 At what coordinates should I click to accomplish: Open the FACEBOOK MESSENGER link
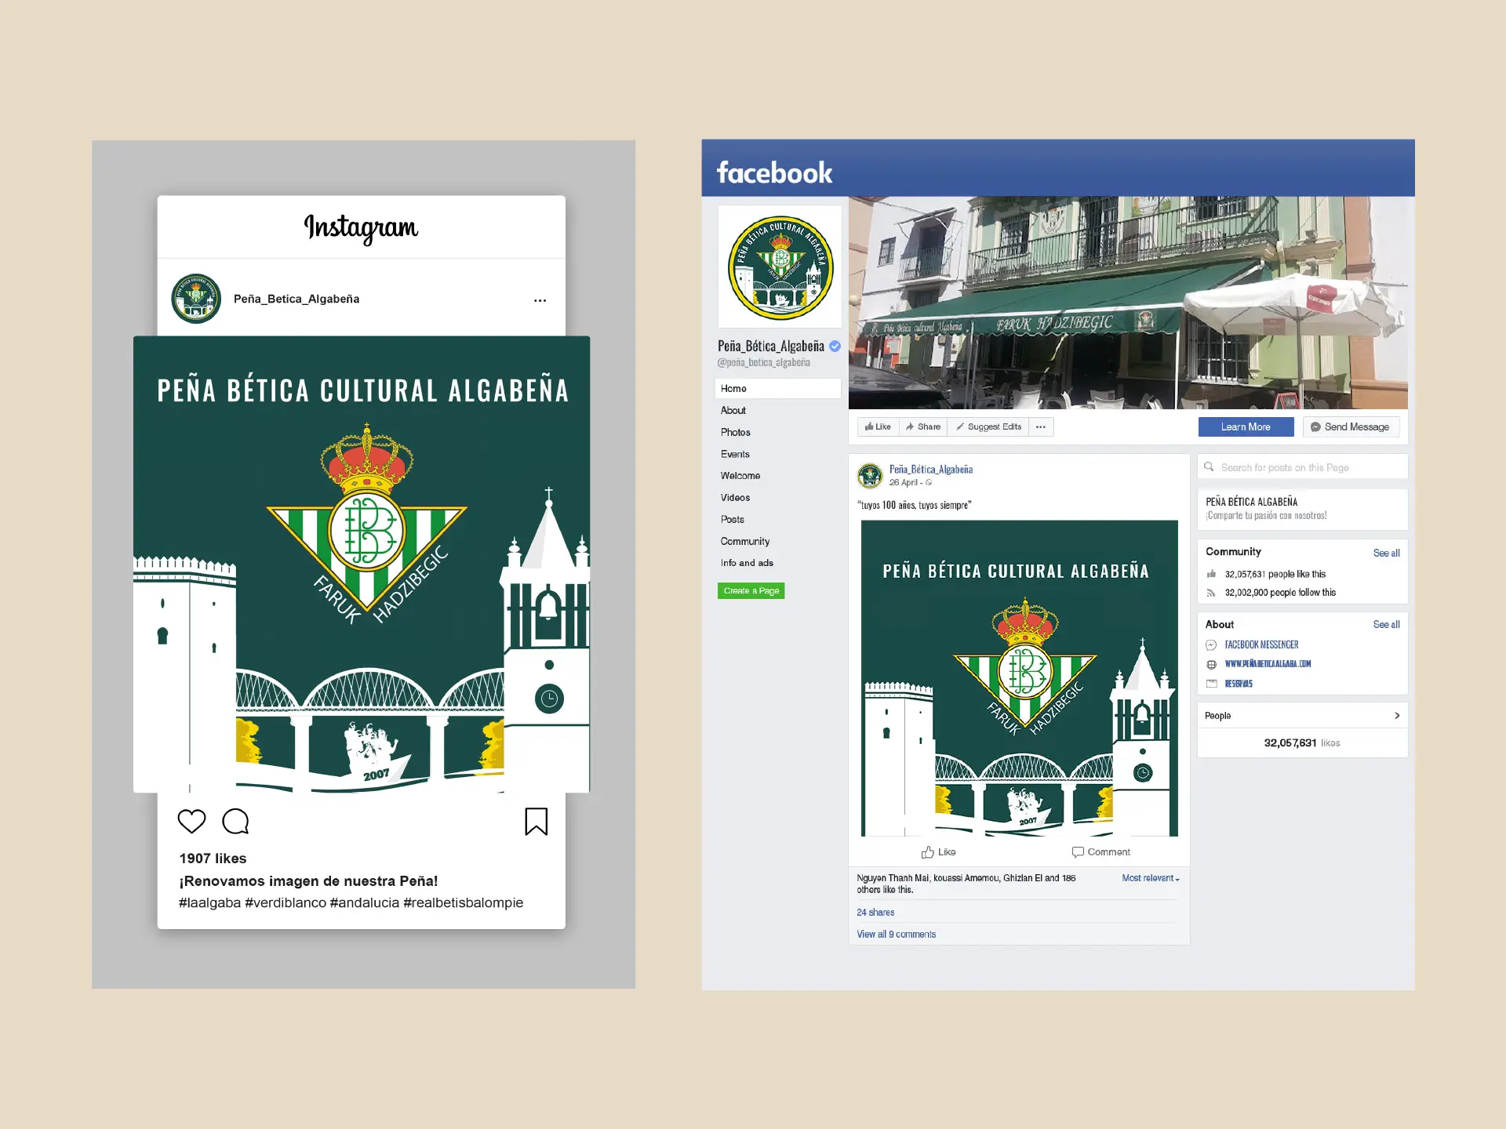coord(1261,645)
